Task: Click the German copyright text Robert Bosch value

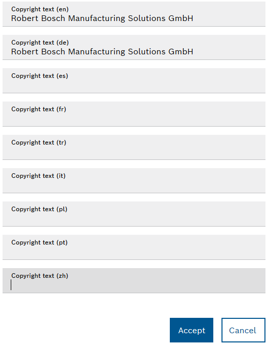Action: tap(102, 52)
